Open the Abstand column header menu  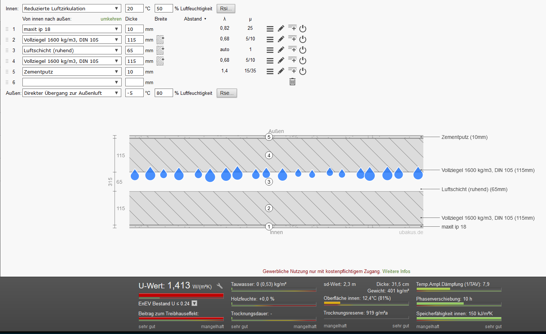[x=195, y=19]
